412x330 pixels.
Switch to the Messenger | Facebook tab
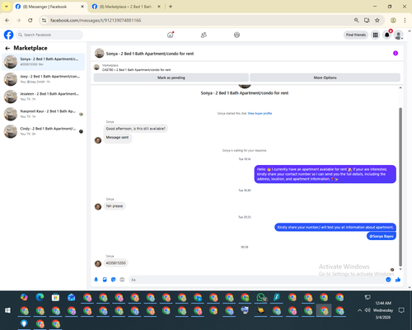50,7
